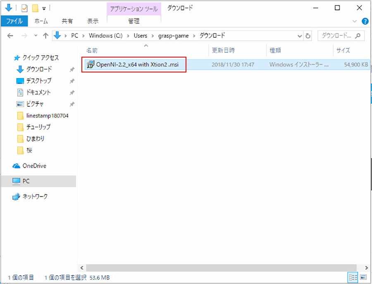The height and width of the screenshot is (284, 372).
Task: Open the ファイル menu tab
Action: click(14, 21)
